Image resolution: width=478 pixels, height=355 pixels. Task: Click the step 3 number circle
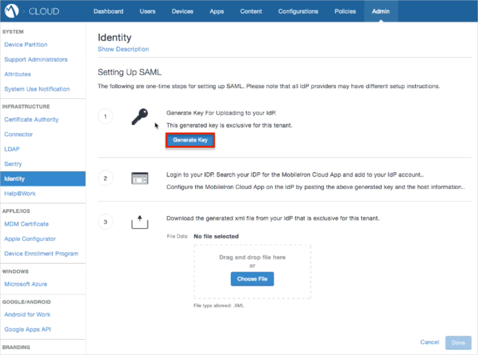(105, 222)
